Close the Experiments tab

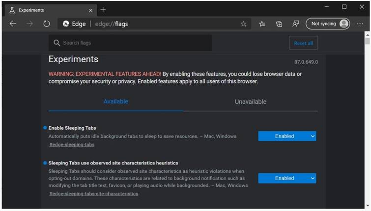[x=90, y=10]
